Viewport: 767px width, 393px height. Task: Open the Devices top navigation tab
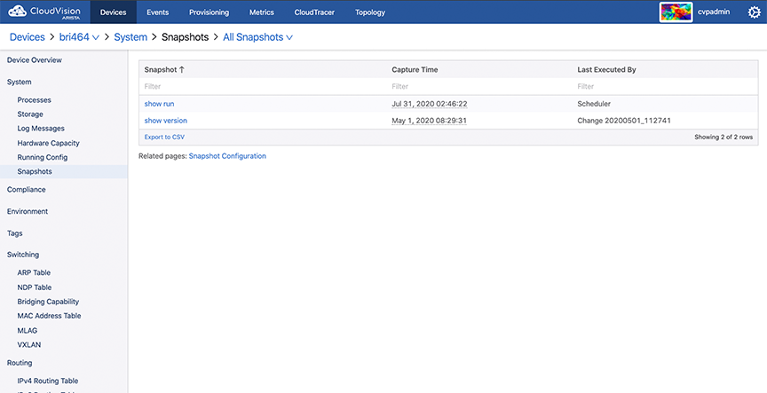click(113, 12)
